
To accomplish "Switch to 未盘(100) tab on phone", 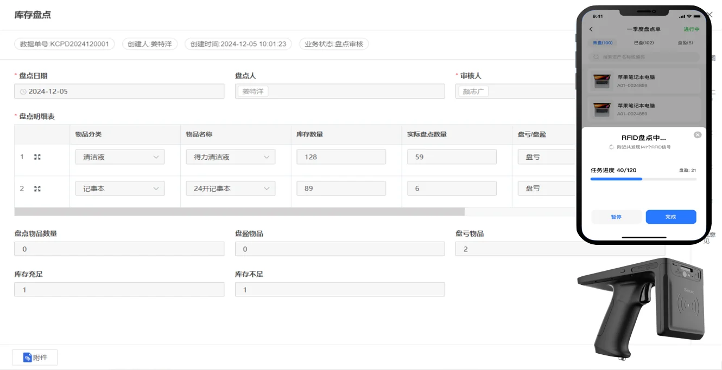I will coord(601,43).
